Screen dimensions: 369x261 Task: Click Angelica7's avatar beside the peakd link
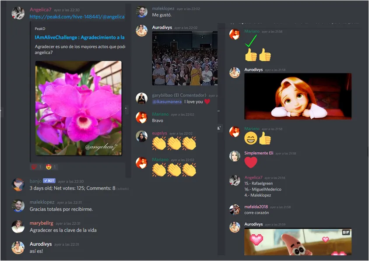18,13
